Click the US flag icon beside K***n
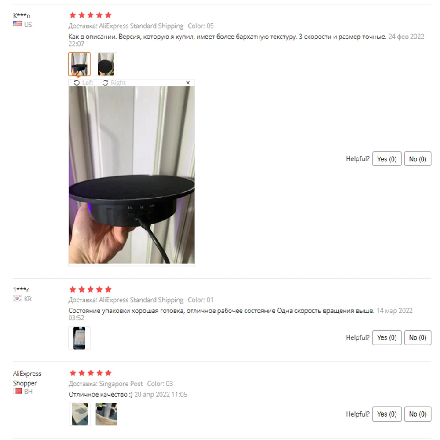 [x=17, y=24]
